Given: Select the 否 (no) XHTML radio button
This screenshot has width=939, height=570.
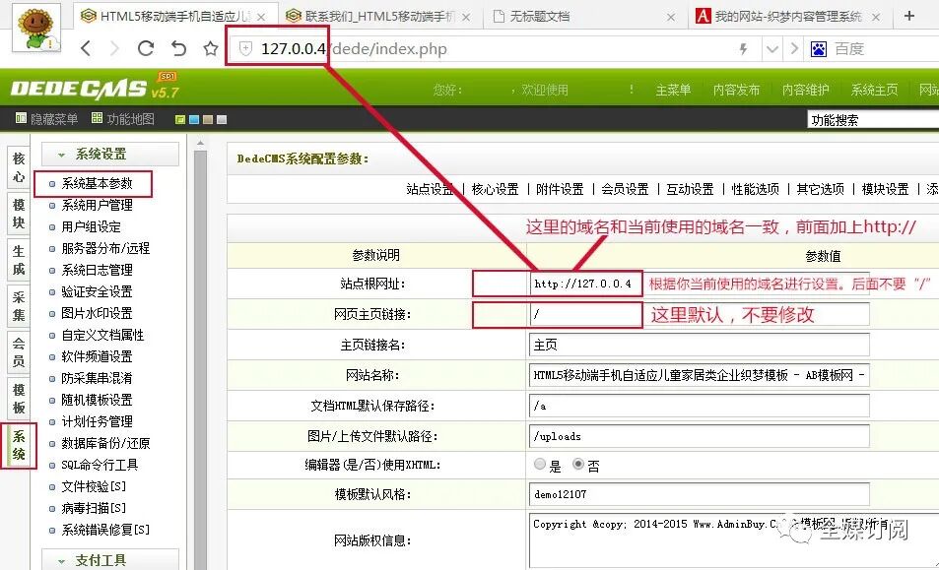Looking at the screenshot, I should [578, 464].
